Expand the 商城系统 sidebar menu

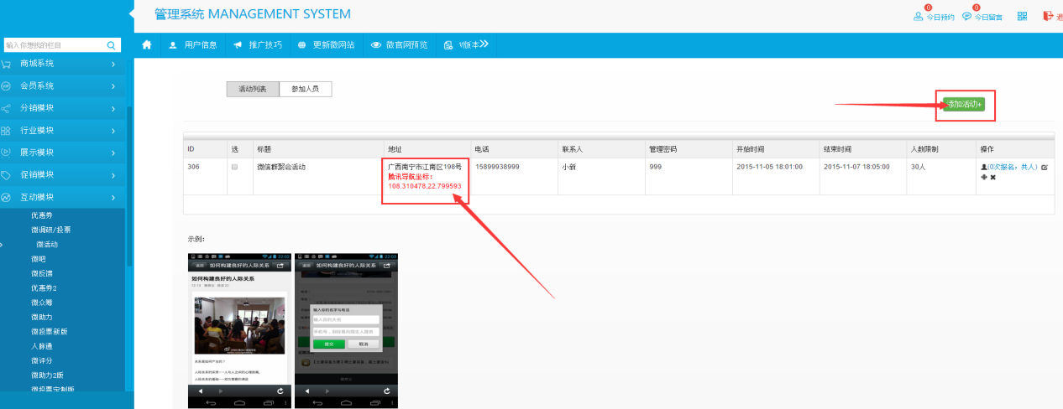pyautogui.click(x=63, y=64)
